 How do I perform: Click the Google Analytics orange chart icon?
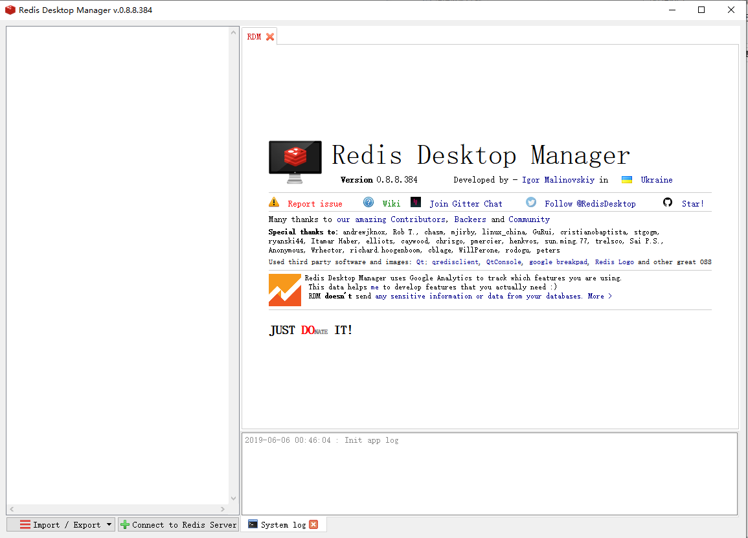click(x=285, y=289)
